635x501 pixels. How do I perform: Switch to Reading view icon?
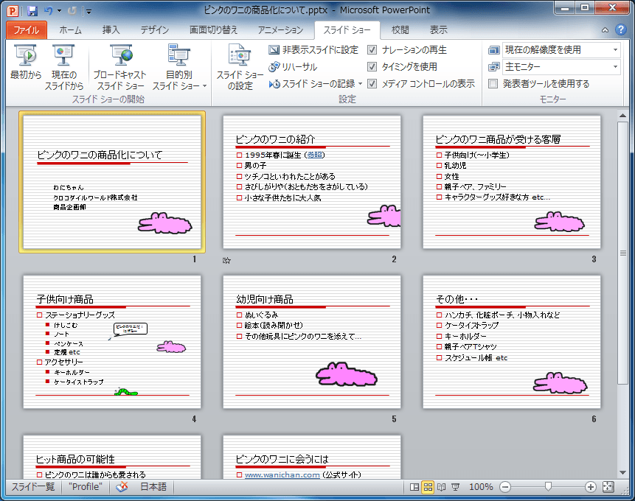pyautogui.click(x=442, y=487)
